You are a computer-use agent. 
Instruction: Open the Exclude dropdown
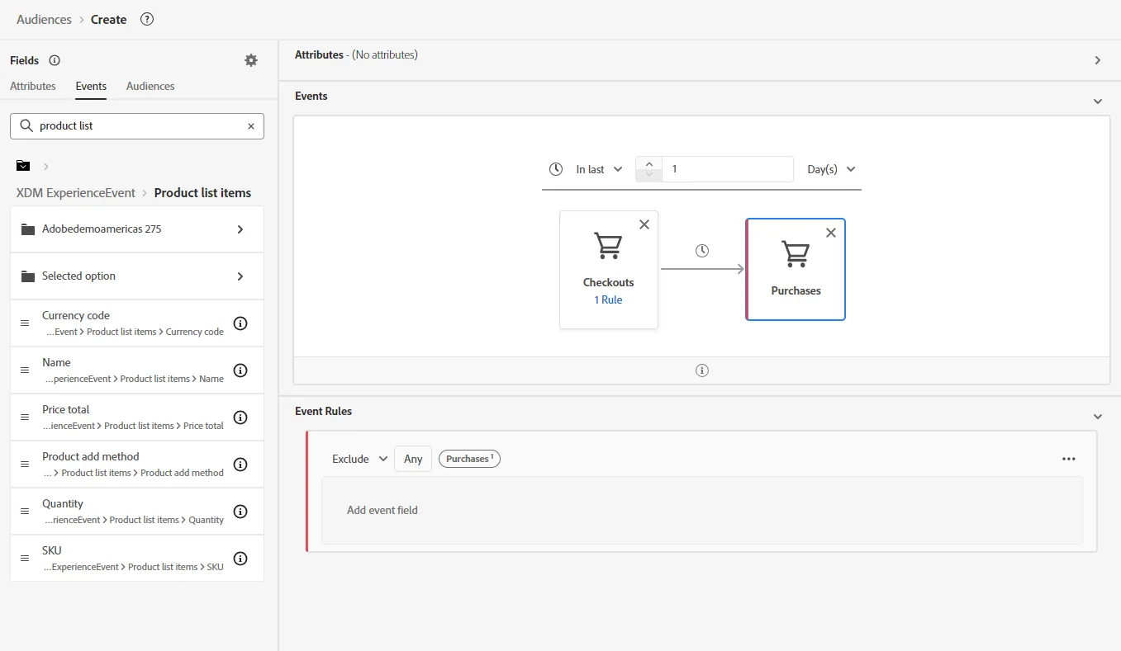point(360,459)
